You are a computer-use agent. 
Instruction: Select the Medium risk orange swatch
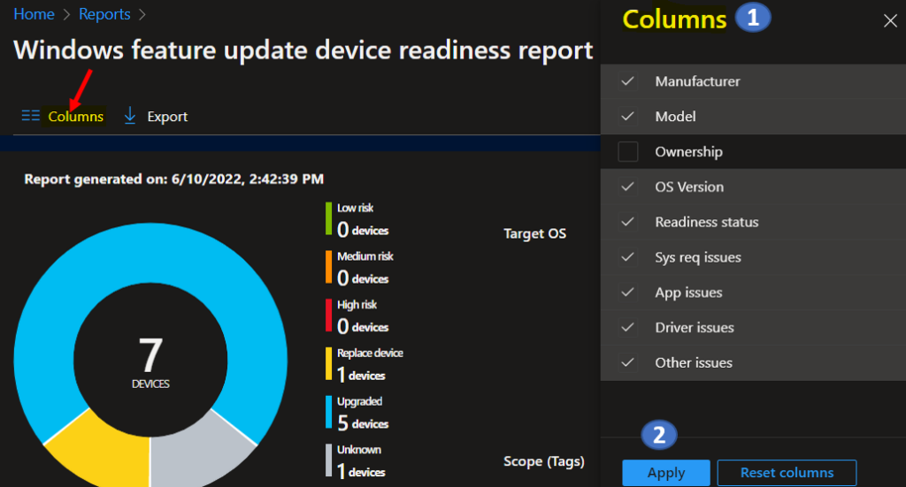click(328, 268)
